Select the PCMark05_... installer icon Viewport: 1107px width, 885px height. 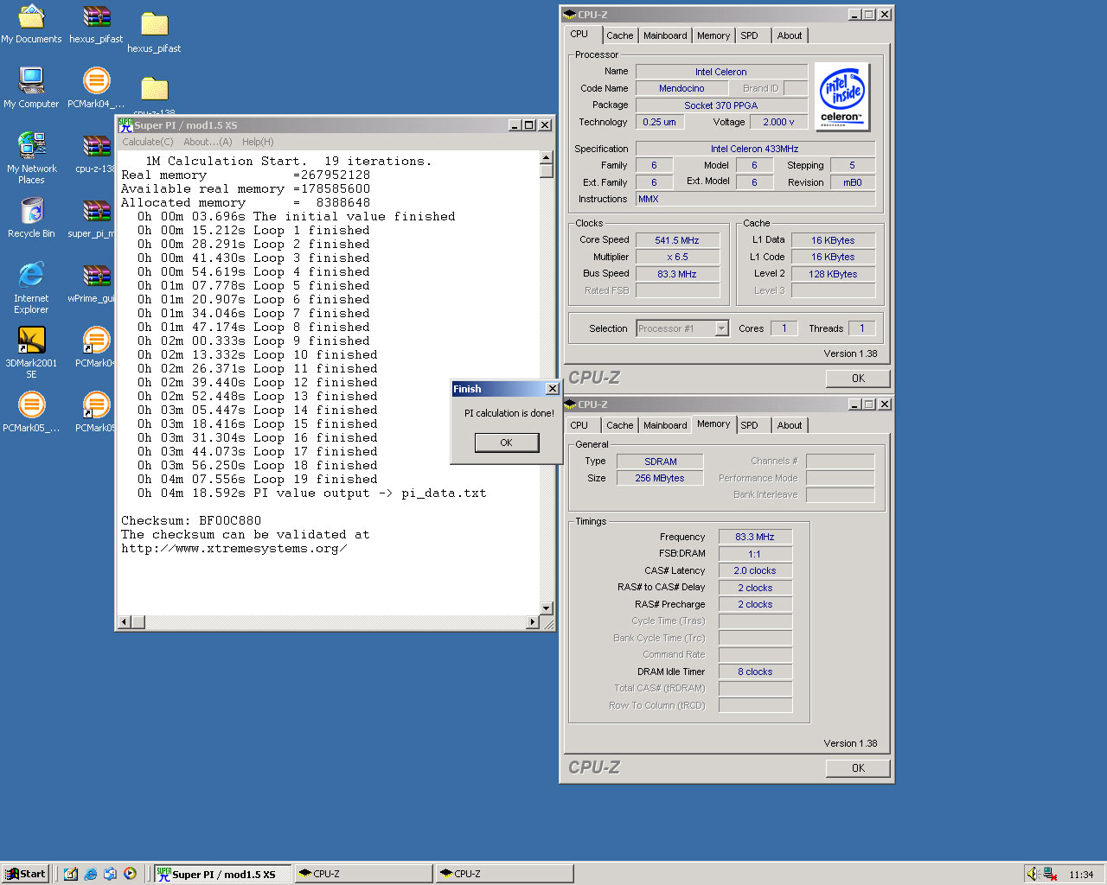[31, 411]
